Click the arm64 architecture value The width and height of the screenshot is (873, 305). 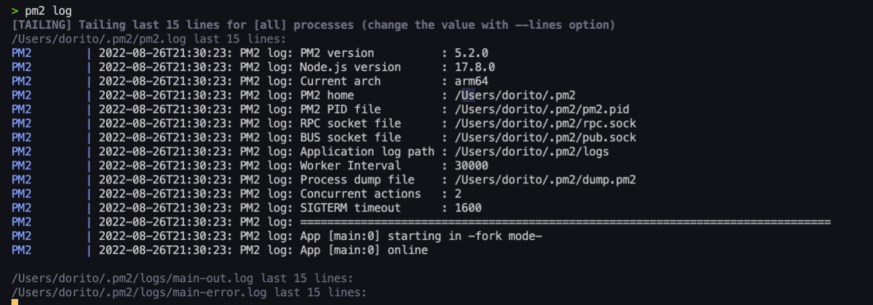tap(471, 81)
